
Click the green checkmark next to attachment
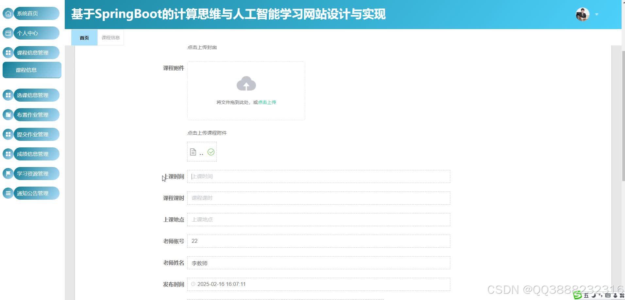211,152
